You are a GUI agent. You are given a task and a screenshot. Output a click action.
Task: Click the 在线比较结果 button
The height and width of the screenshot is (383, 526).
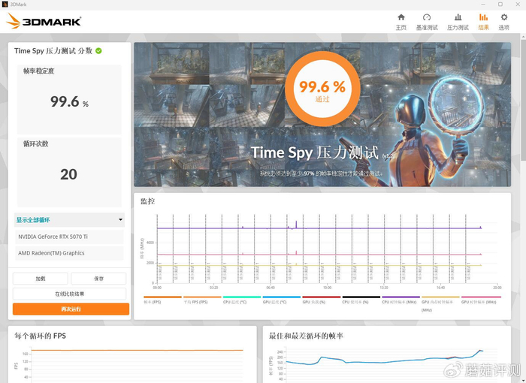coord(69,294)
